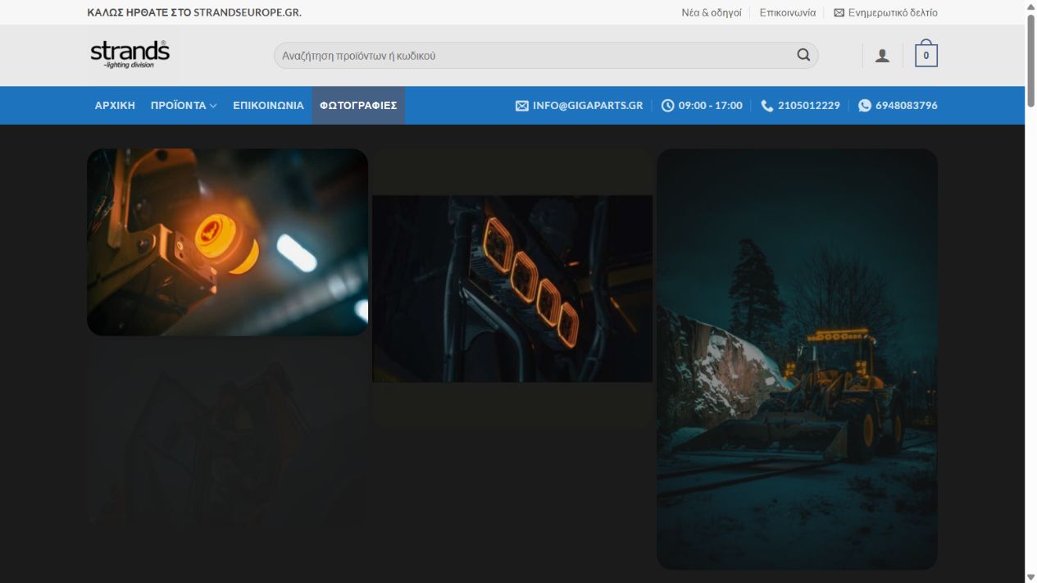
Task: Click the clock icon beside 09:00 - 17:00
Action: point(667,106)
